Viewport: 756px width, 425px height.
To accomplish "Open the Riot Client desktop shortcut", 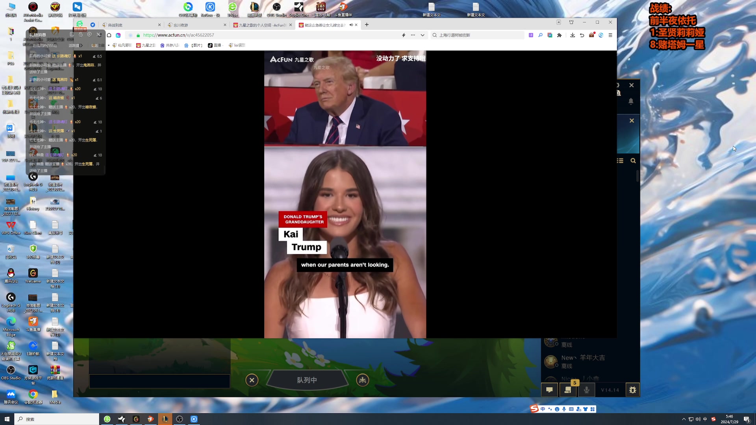I will pyautogui.click(x=33, y=227).
